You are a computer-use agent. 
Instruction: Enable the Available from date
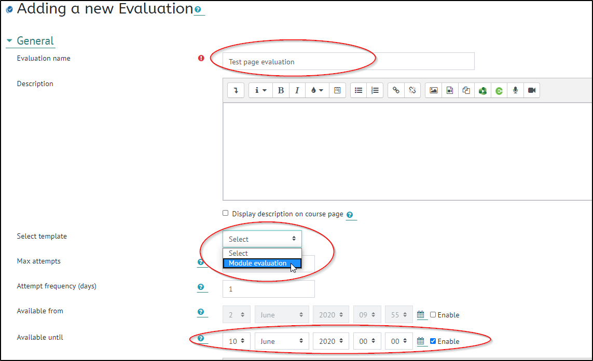pyautogui.click(x=433, y=314)
